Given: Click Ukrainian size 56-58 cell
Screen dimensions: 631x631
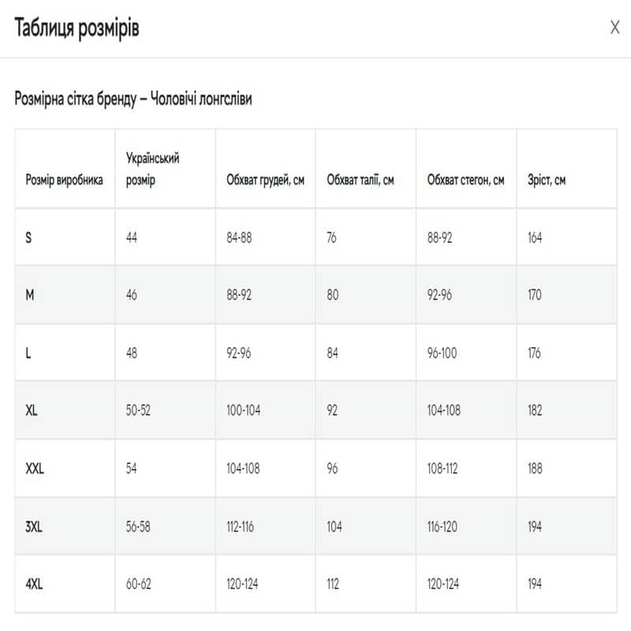Looking at the screenshot, I should coord(138,526).
